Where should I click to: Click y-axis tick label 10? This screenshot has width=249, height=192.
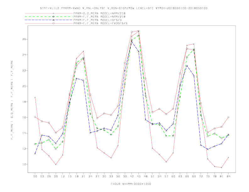coord(24,164)
